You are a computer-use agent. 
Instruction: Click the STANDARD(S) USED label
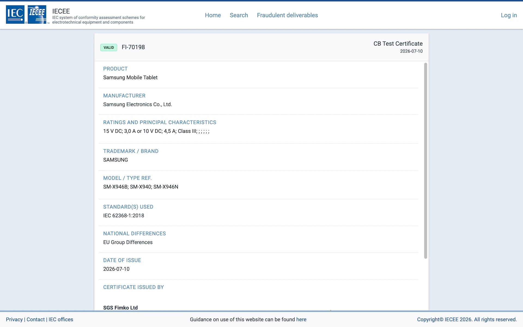point(128,207)
